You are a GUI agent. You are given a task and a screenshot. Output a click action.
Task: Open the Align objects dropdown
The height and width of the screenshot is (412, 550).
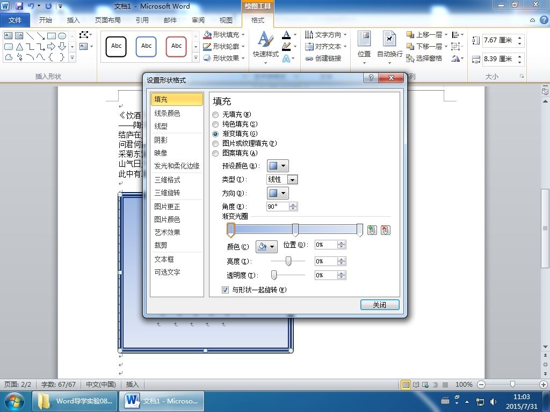(458, 35)
